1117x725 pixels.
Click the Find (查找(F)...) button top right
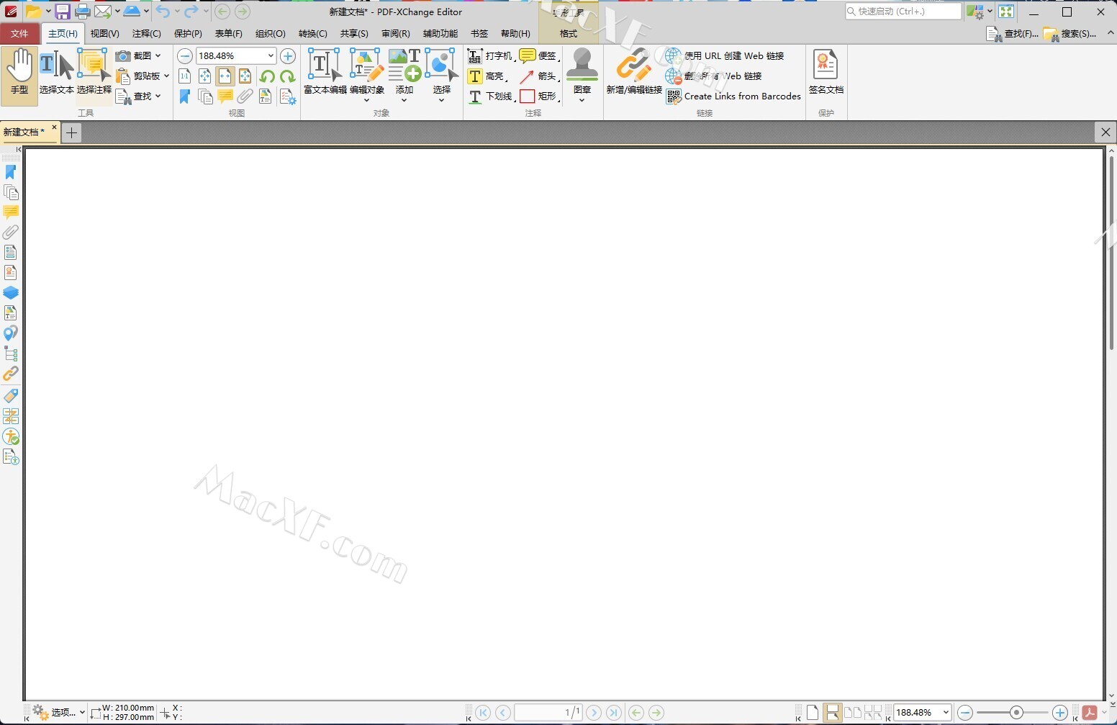1012,34
